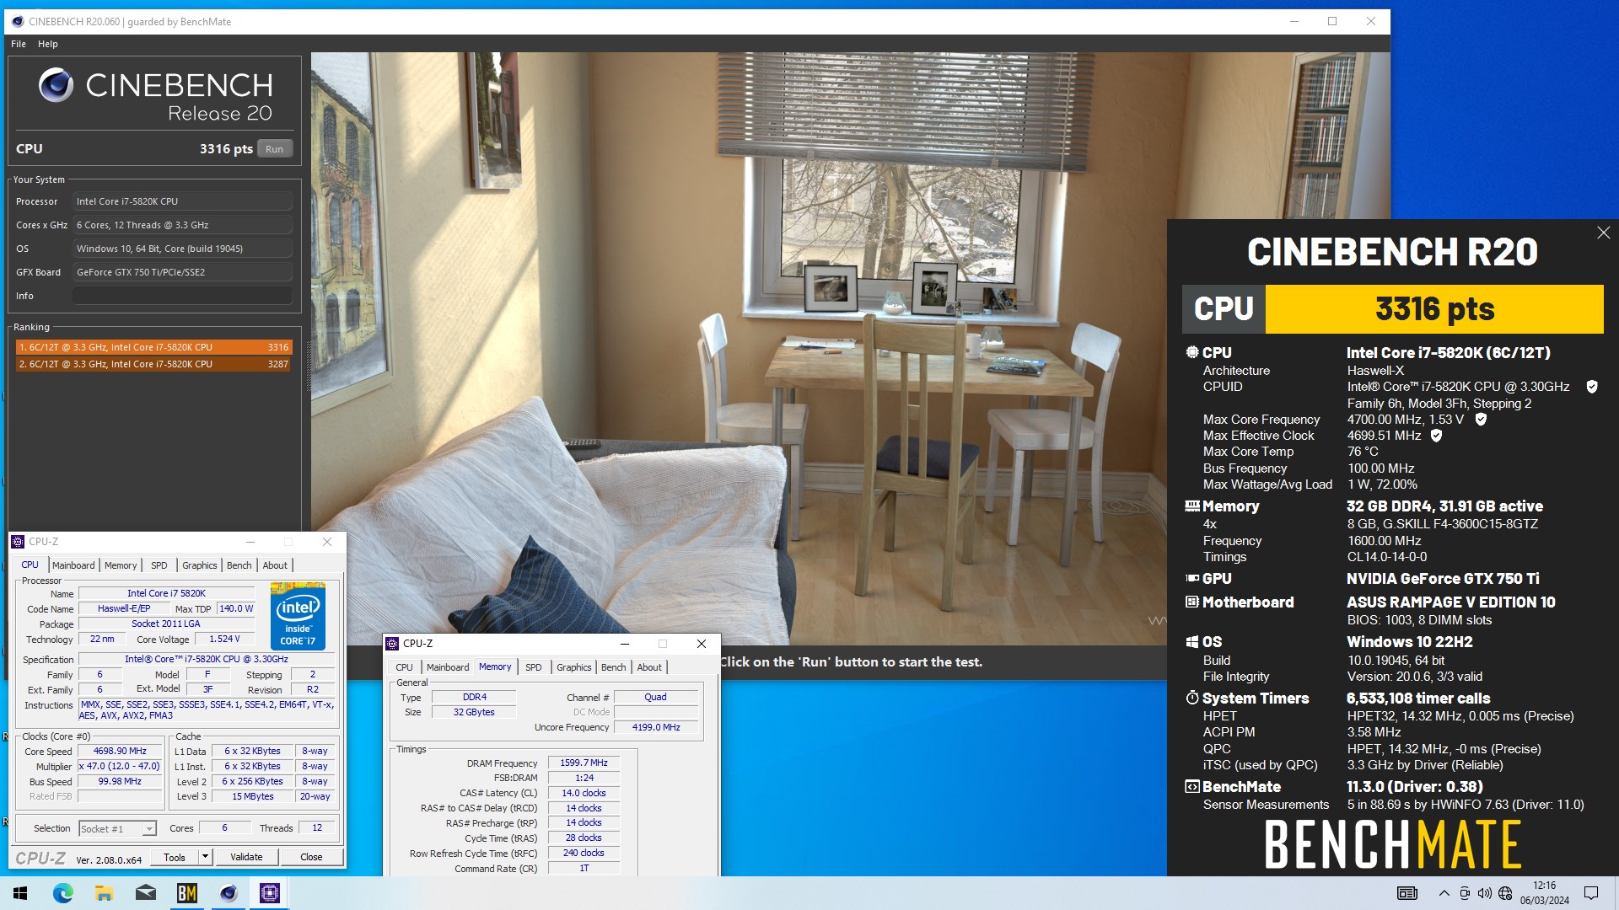Click the Motherboard section icon in BenchMate
1619x910 pixels.
[1191, 602]
